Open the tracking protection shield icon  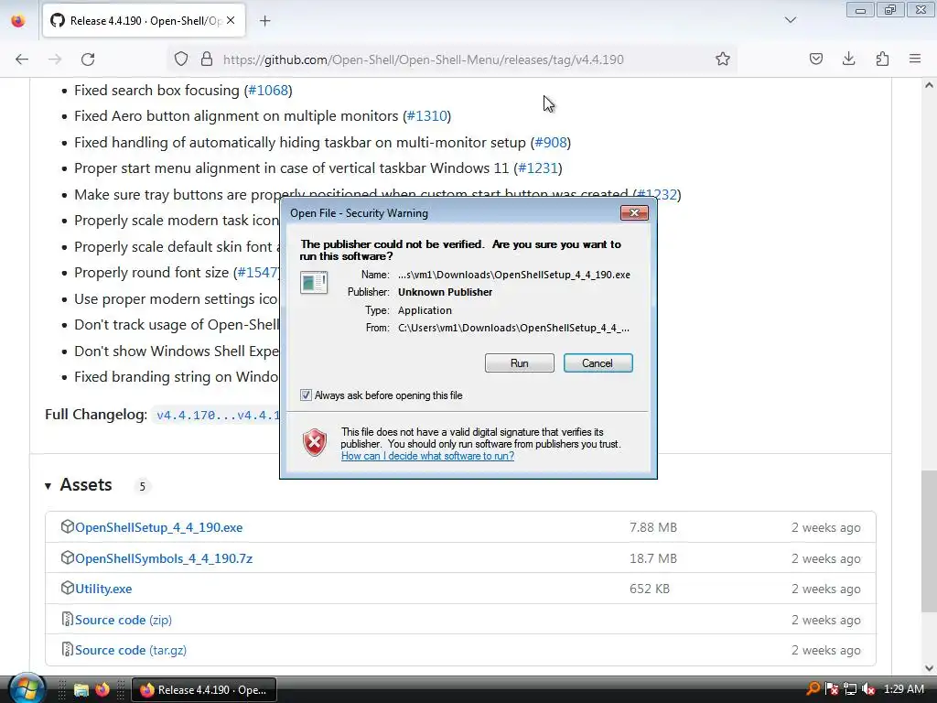click(x=181, y=59)
